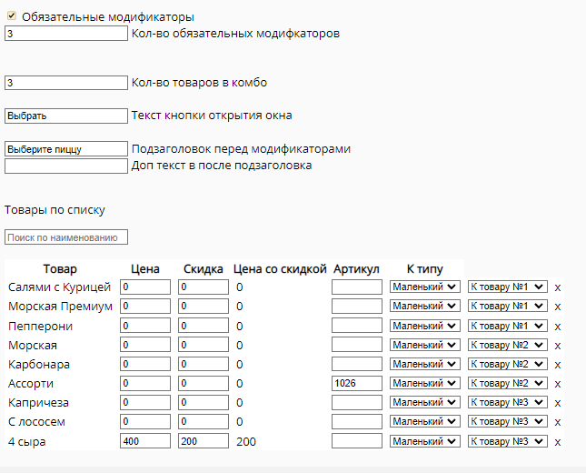The image size is (586, 473).
Task: Click the Артикул field containing 1026
Action: pos(357,383)
